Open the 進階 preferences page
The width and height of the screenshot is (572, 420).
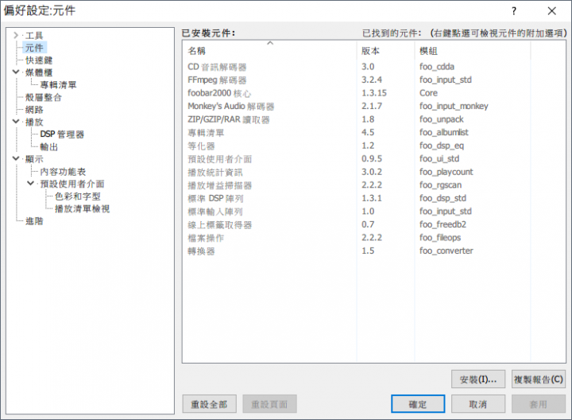point(34,221)
